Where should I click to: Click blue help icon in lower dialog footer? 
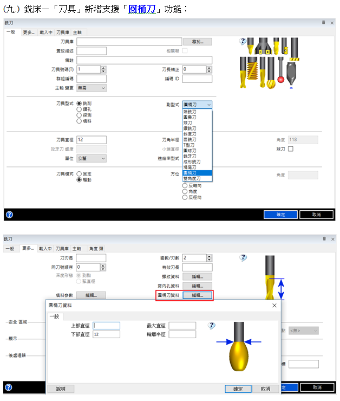[9, 387]
